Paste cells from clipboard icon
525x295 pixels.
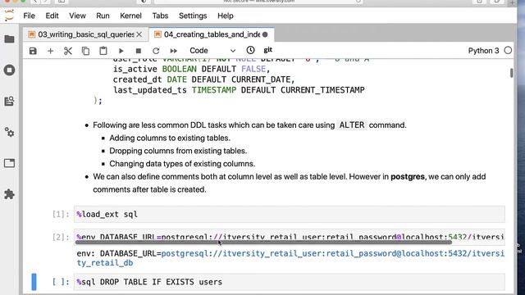[103, 51]
